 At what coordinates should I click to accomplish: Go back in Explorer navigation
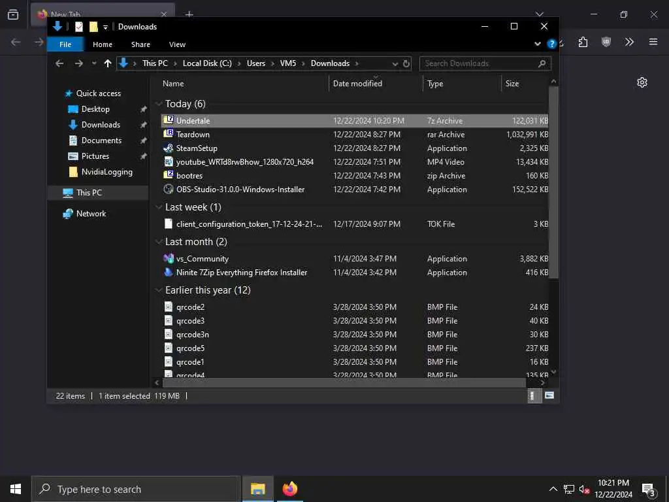pos(59,63)
